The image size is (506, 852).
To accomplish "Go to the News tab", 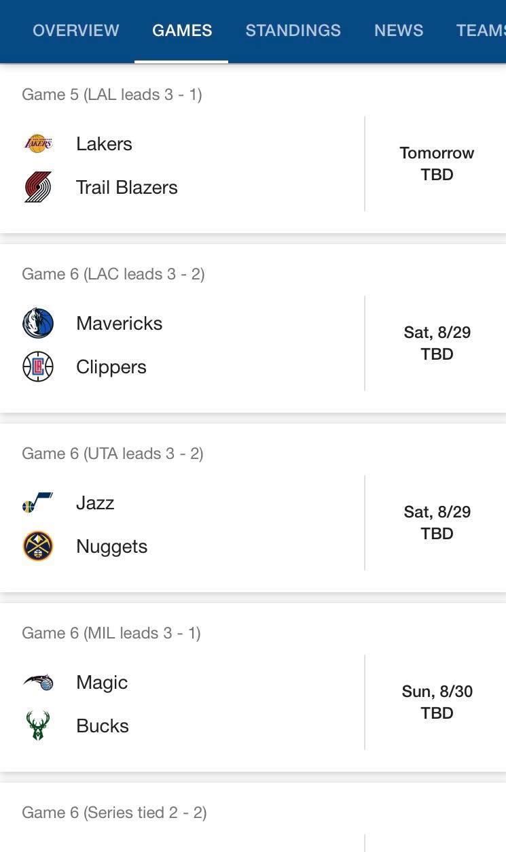I will [x=399, y=31].
